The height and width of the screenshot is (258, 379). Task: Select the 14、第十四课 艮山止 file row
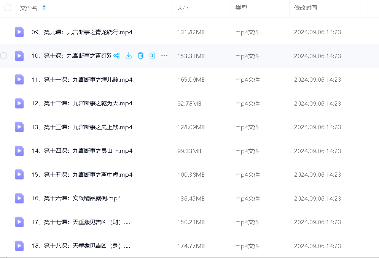click(x=82, y=151)
